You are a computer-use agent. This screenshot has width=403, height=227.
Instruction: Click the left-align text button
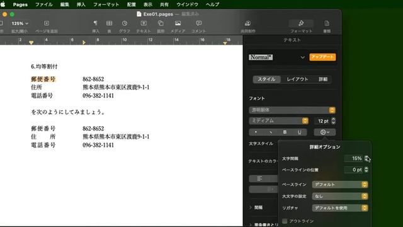pyautogui.click(x=260, y=178)
